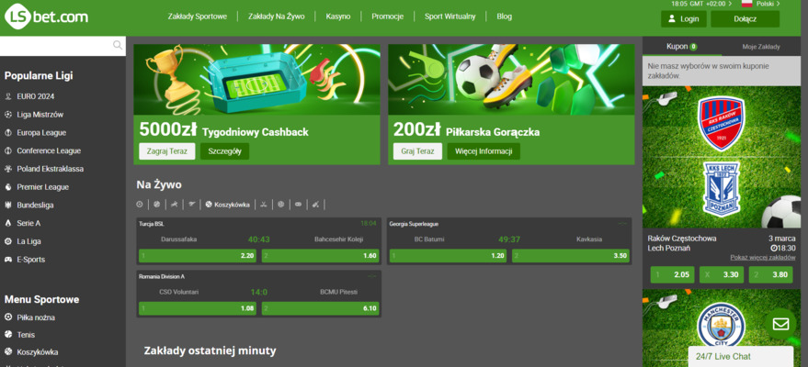Screen dimensions: 808x367
Task: Click the 5000zł cashback banner image
Action: point(256,80)
